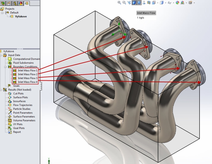This screenshot has width=212, height=164.
Task: Select Cut Plots
Action: click(18, 93)
